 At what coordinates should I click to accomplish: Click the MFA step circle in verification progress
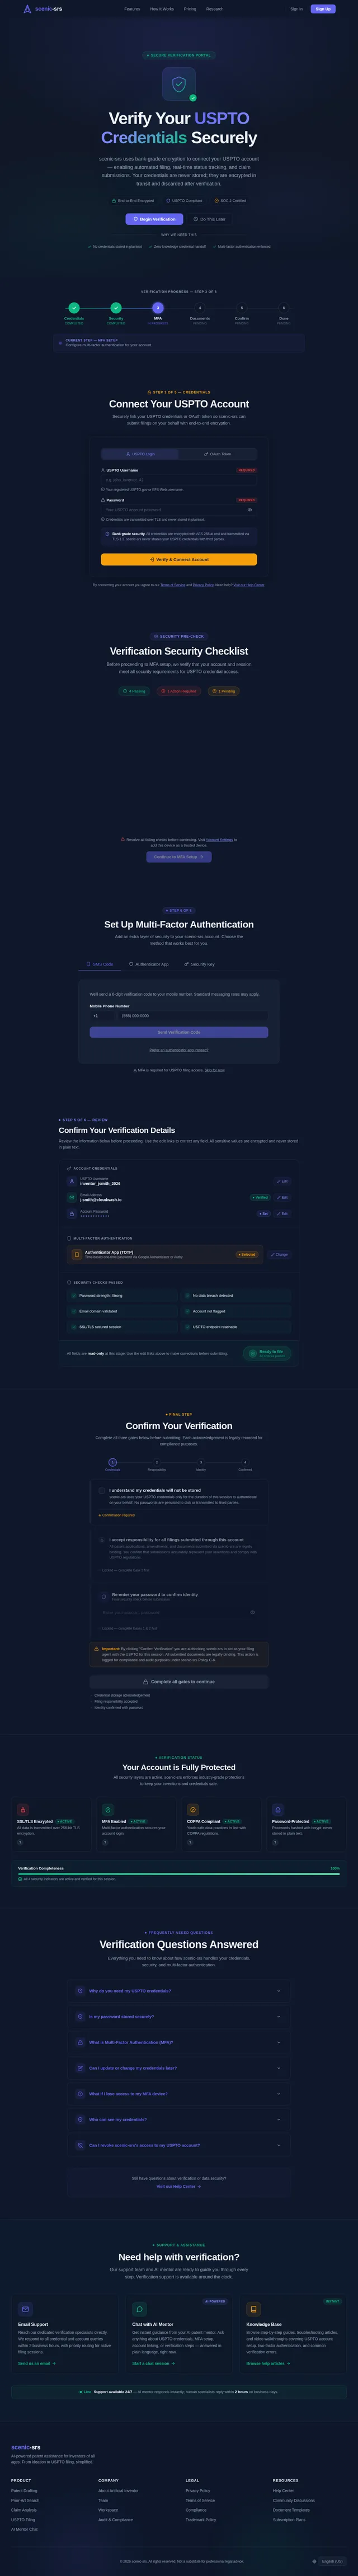click(158, 308)
